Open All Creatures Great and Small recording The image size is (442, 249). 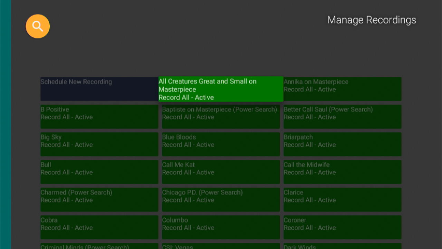click(x=221, y=89)
